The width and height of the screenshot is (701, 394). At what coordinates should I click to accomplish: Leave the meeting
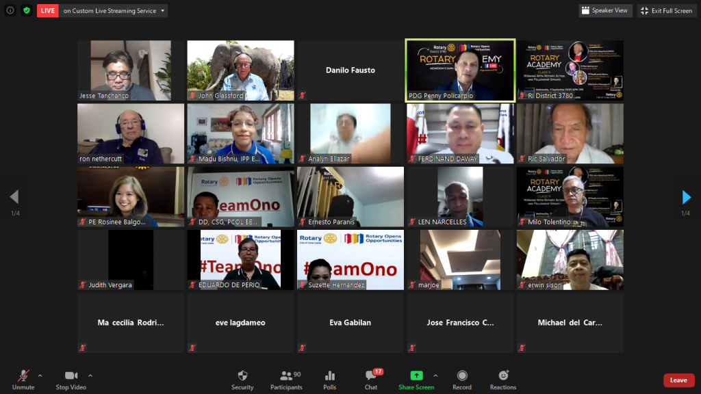[678, 380]
